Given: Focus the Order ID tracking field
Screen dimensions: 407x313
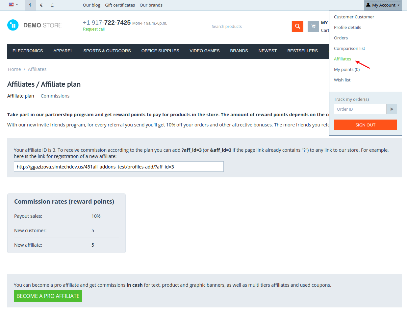Looking at the screenshot, I should [360, 109].
